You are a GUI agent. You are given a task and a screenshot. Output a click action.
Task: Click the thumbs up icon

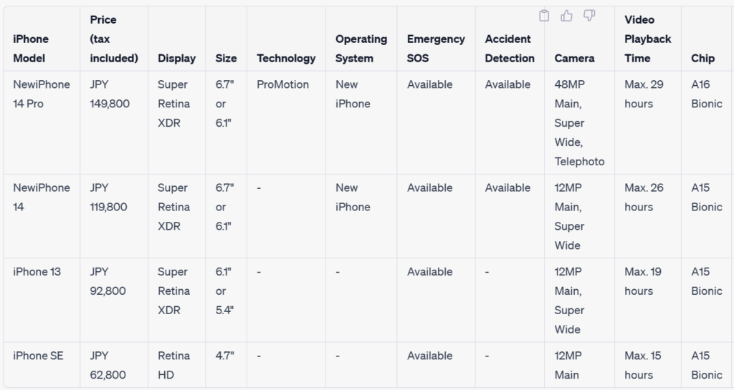(566, 16)
